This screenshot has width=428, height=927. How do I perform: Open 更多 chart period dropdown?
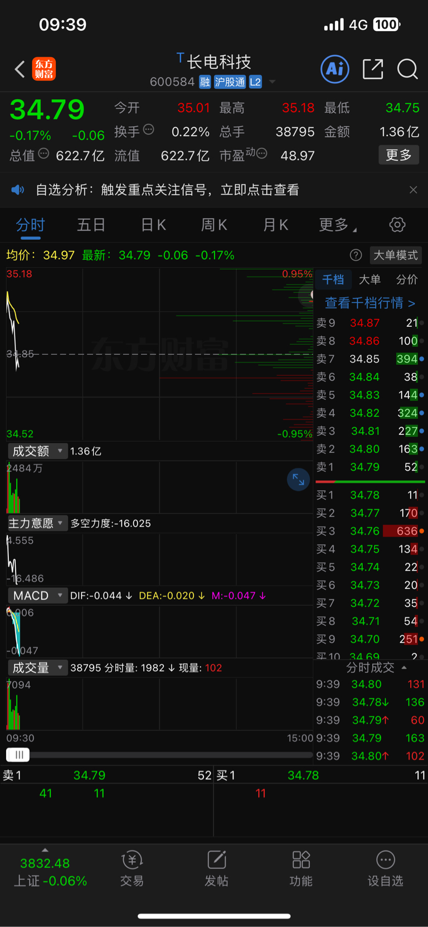point(338,225)
